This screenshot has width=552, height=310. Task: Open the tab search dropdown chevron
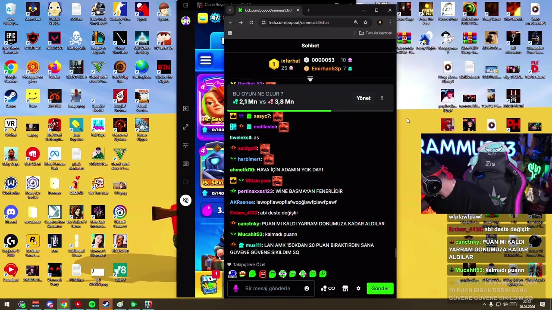[230, 10]
